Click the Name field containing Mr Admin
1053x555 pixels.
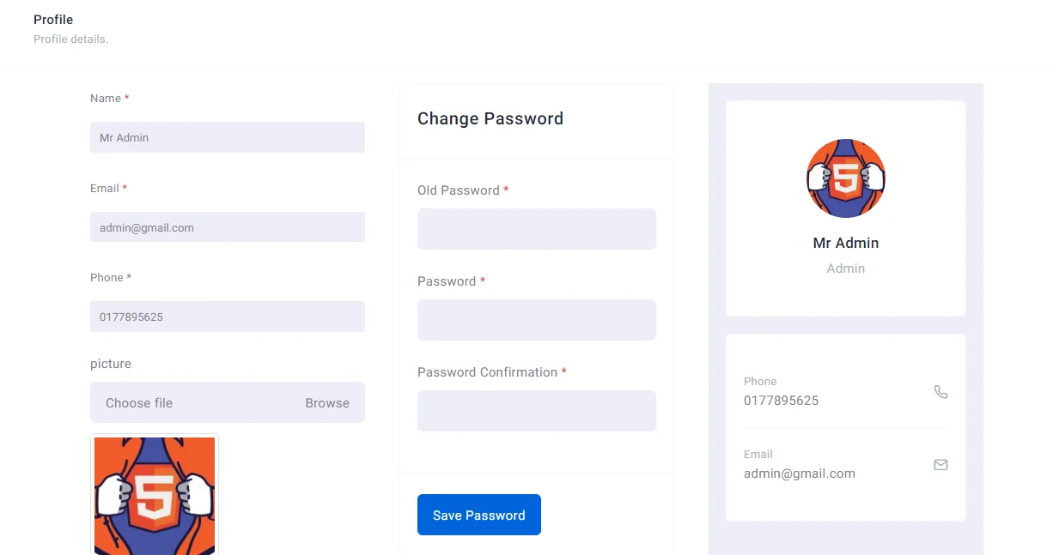[x=228, y=137]
